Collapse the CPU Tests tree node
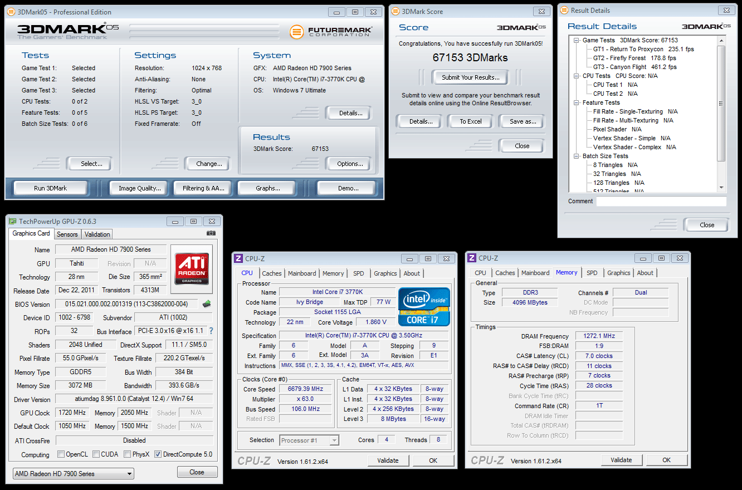 click(575, 76)
